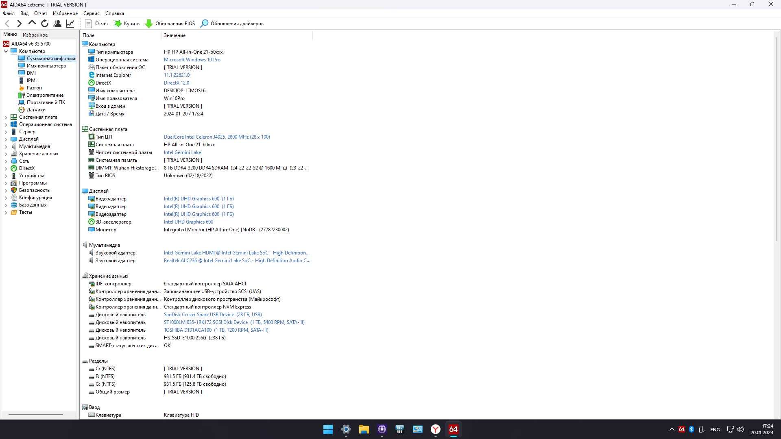
Task: Expand the Операционная система tree node
Action: (x=6, y=124)
